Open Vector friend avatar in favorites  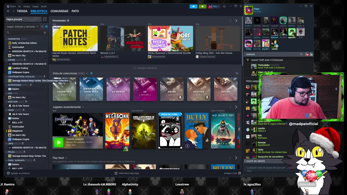click(248, 20)
